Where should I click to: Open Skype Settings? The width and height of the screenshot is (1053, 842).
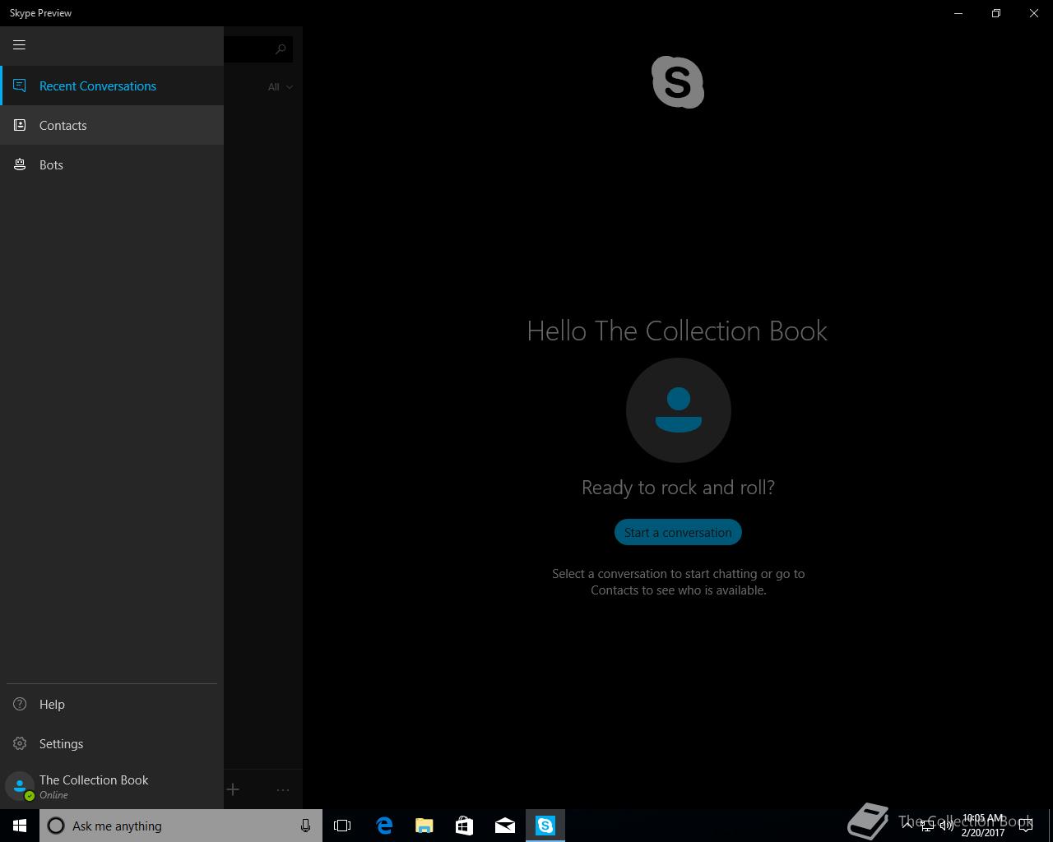[x=112, y=743]
